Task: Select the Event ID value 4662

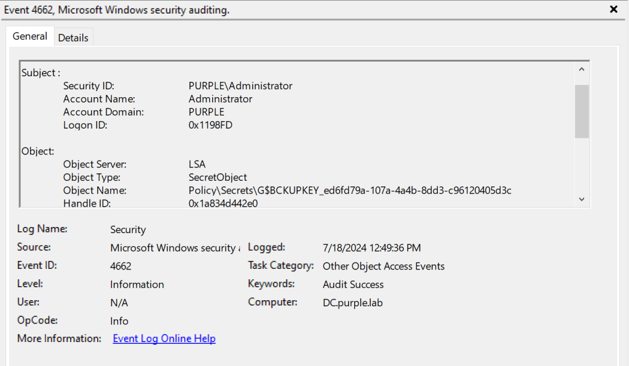Action: click(119, 265)
